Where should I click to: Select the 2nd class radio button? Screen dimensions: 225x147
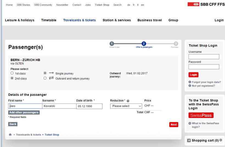click(x=12, y=78)
